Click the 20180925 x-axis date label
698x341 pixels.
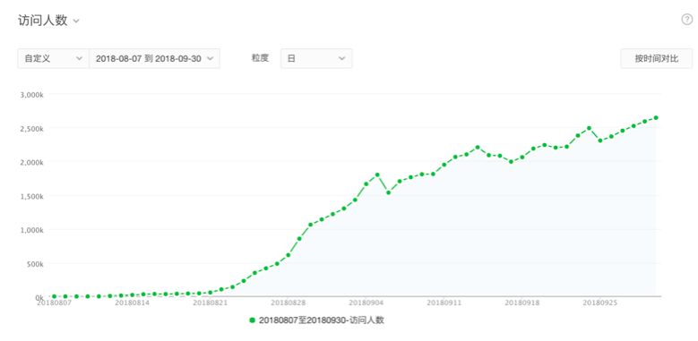(600, 303)
